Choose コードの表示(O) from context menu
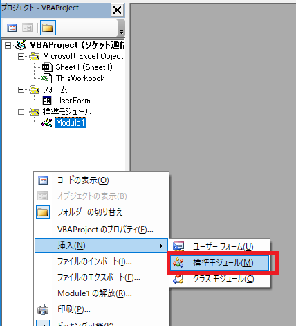The image size is (296, 326). [102, 180]
